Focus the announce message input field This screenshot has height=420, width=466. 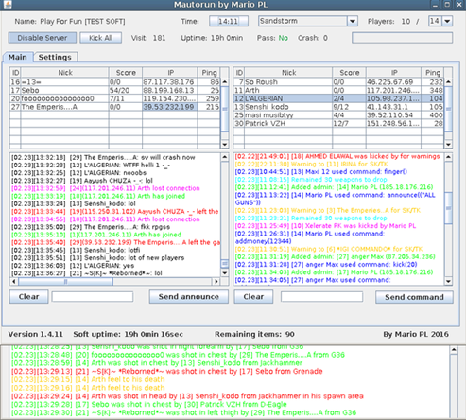(93, 297)
